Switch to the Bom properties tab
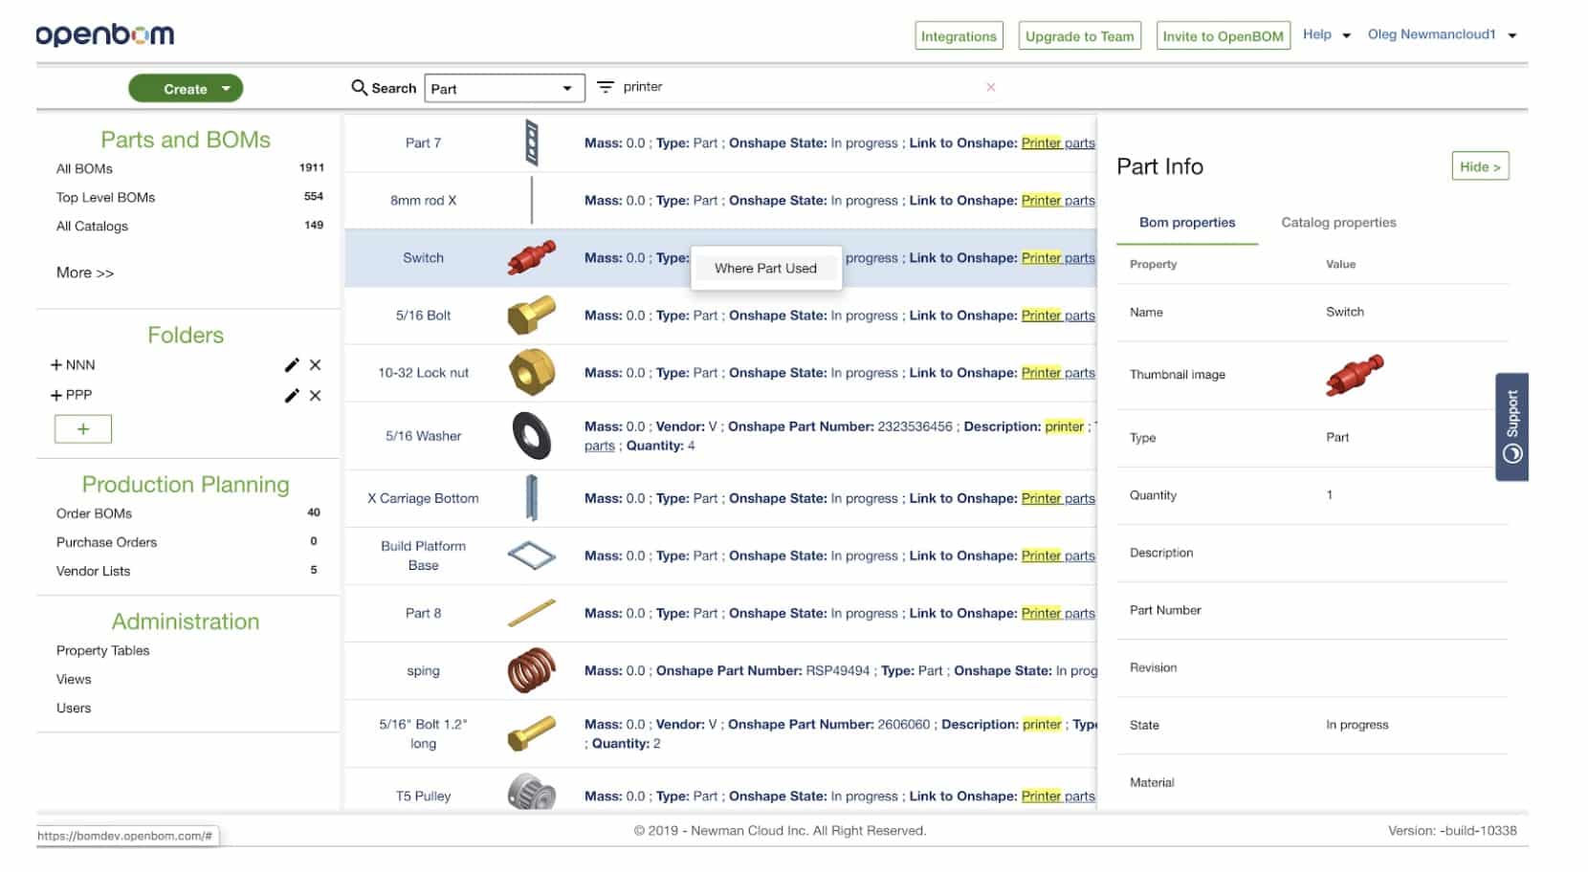 pos(1187,222)
